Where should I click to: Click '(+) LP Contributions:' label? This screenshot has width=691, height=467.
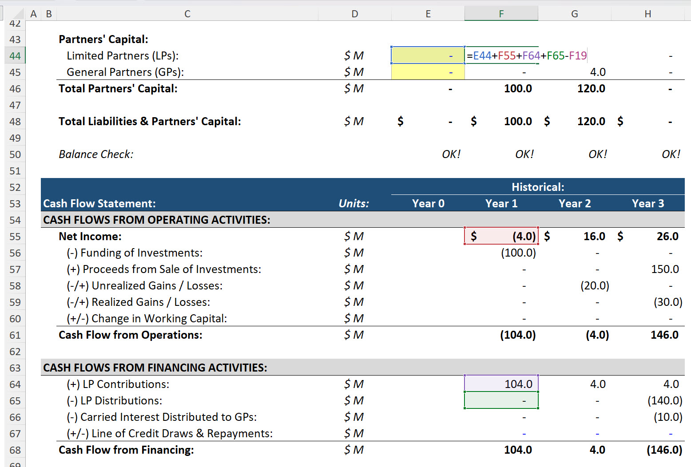click(118, 384)
